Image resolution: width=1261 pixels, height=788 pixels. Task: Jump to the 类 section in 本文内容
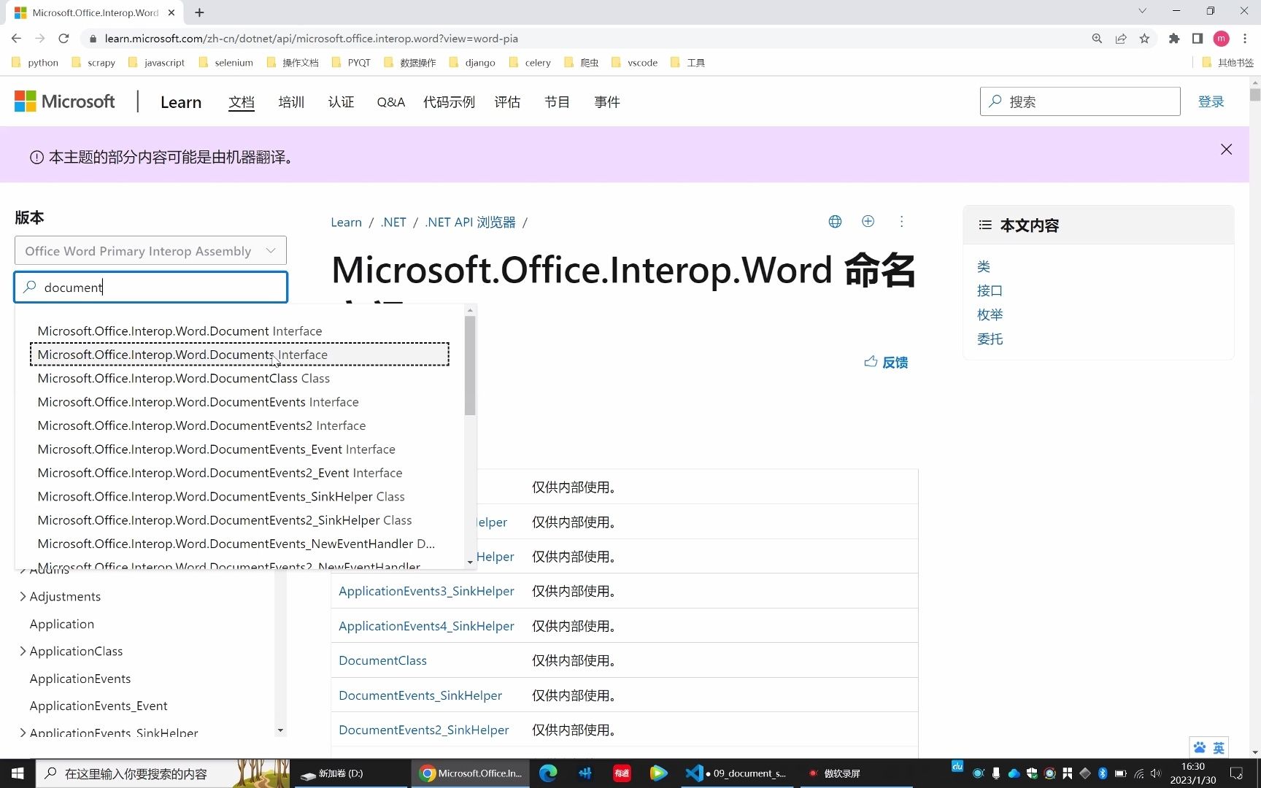[983, 266]
